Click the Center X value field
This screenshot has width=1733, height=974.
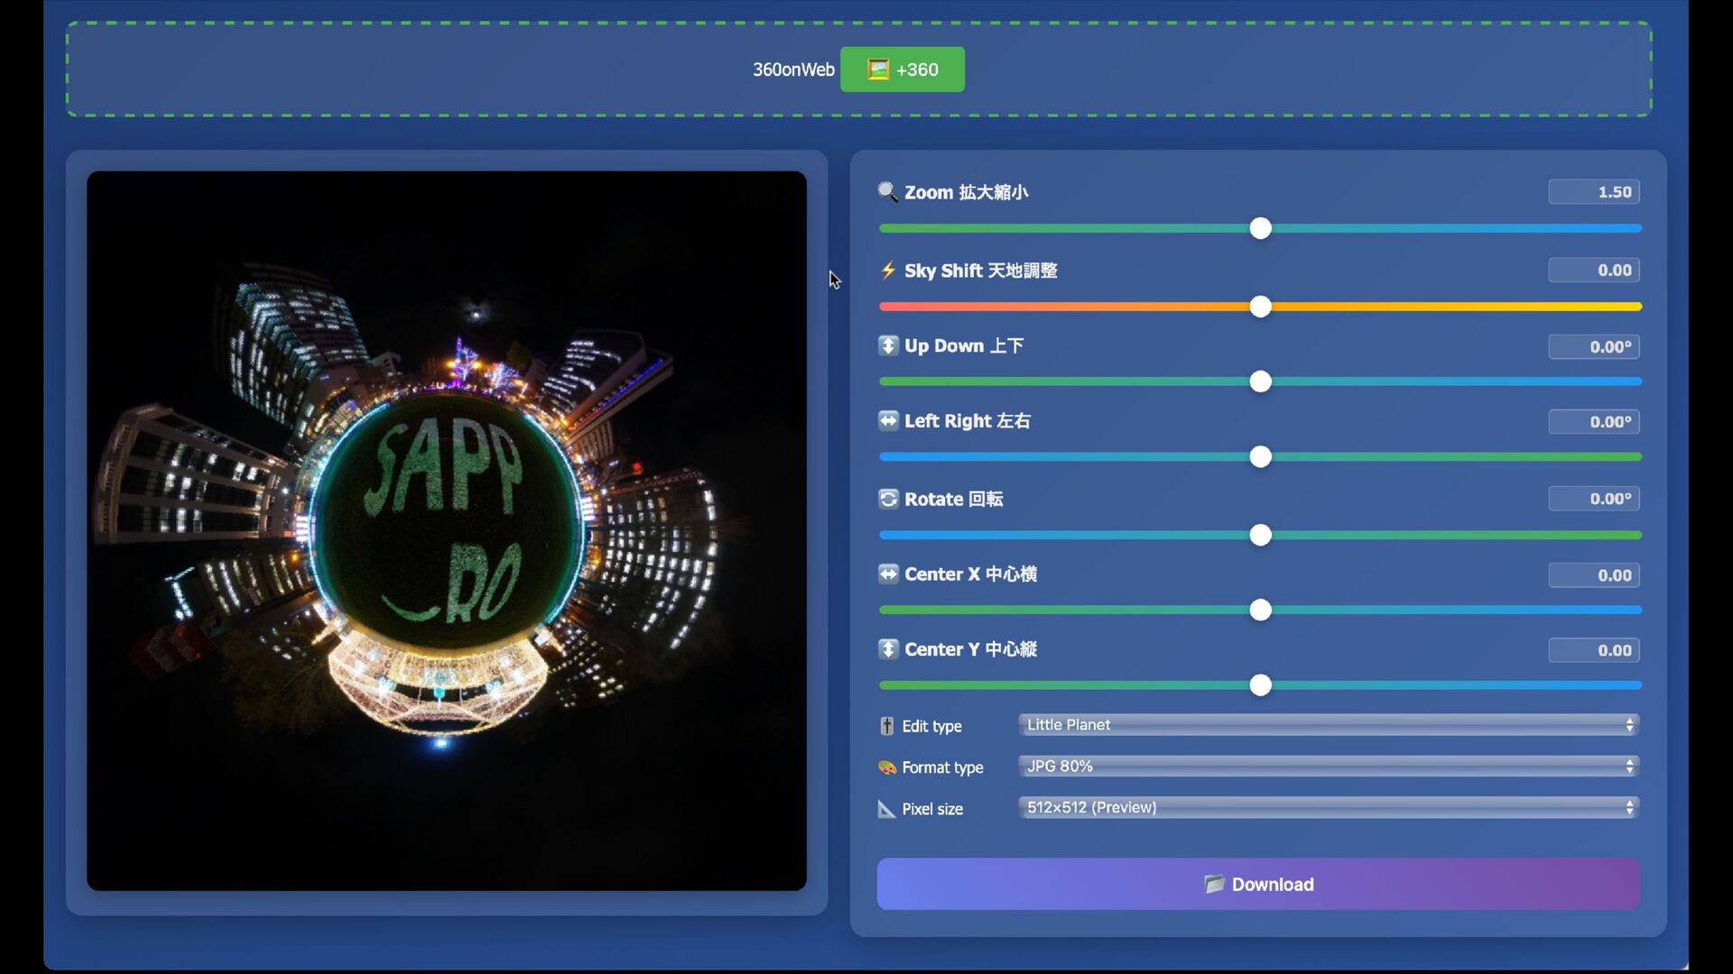1594,575
